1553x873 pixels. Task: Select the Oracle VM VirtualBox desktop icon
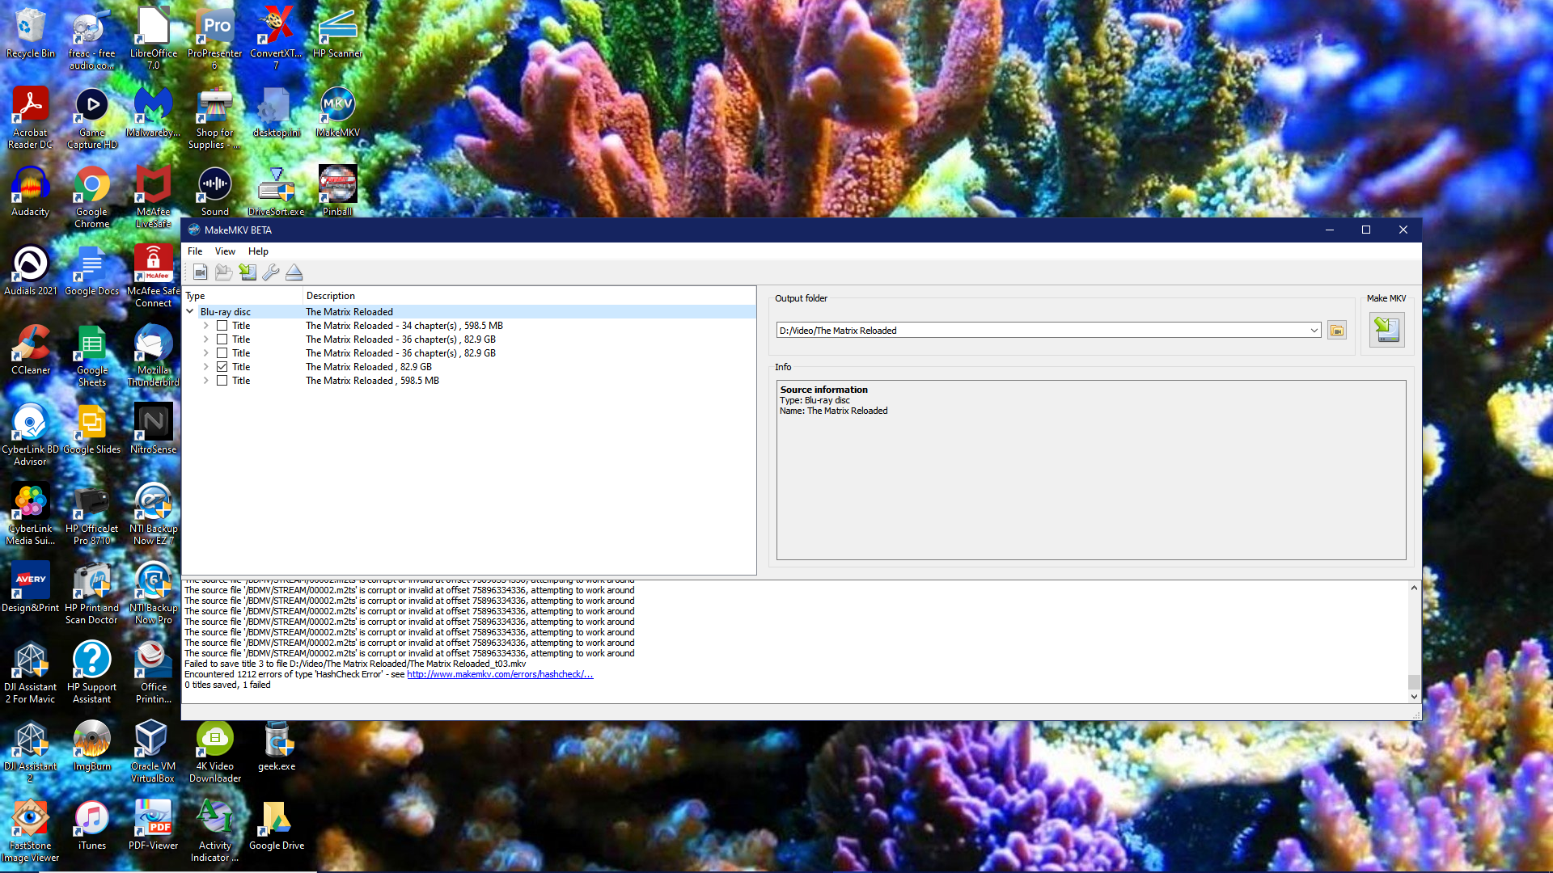pos(154,752)
